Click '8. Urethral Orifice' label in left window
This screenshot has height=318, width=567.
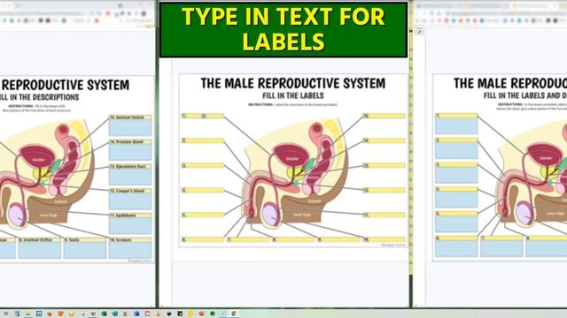(40, 239)
